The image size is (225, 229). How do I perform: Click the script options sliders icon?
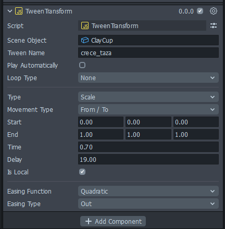(214, 26)
